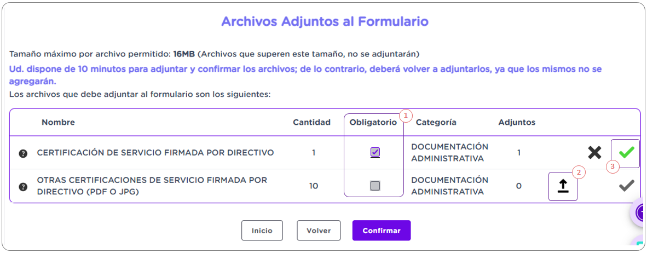Click the Obligatorio column header
The width and height of the screenshot is (647, 253).
tap(373, 122)
